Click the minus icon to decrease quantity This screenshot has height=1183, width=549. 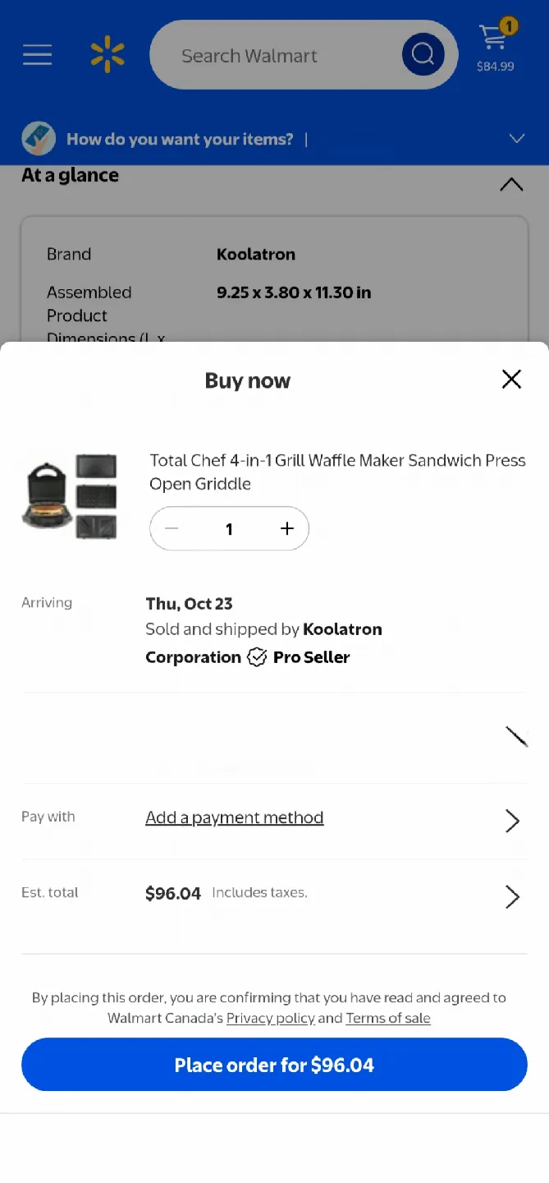[x=172, y=528]
